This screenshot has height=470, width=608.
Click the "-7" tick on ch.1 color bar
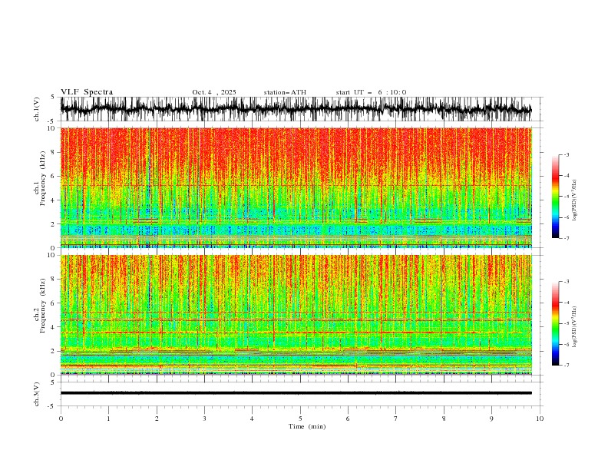tap(567, 238)
